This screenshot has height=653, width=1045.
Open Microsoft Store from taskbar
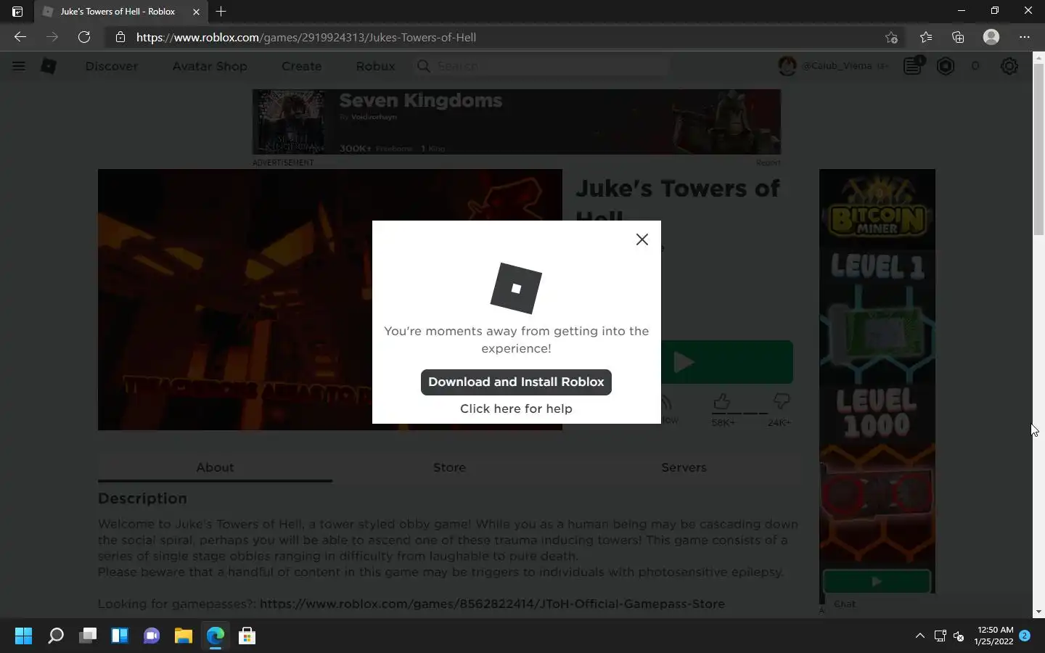coord(247,636)
